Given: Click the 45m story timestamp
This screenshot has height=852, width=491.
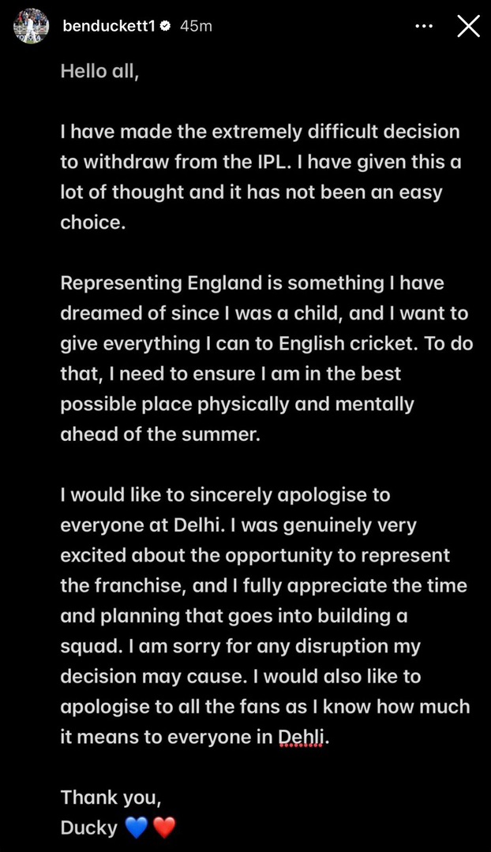Looking at the screenshot, I should pos(196,26).
